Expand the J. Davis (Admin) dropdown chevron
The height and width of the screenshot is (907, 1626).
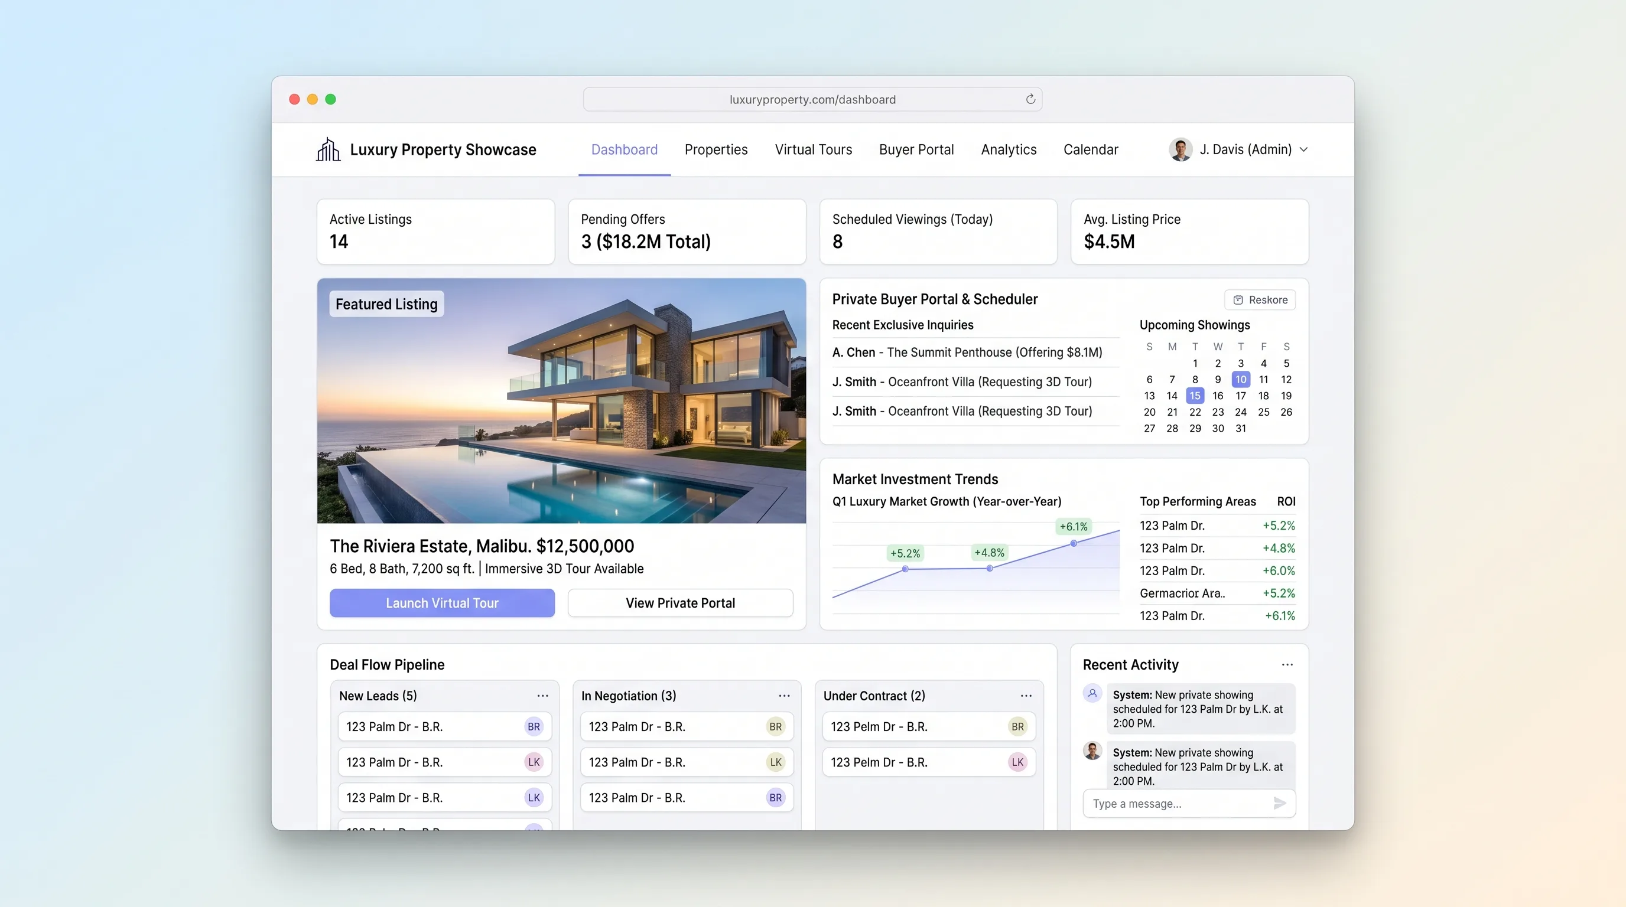1303,149
